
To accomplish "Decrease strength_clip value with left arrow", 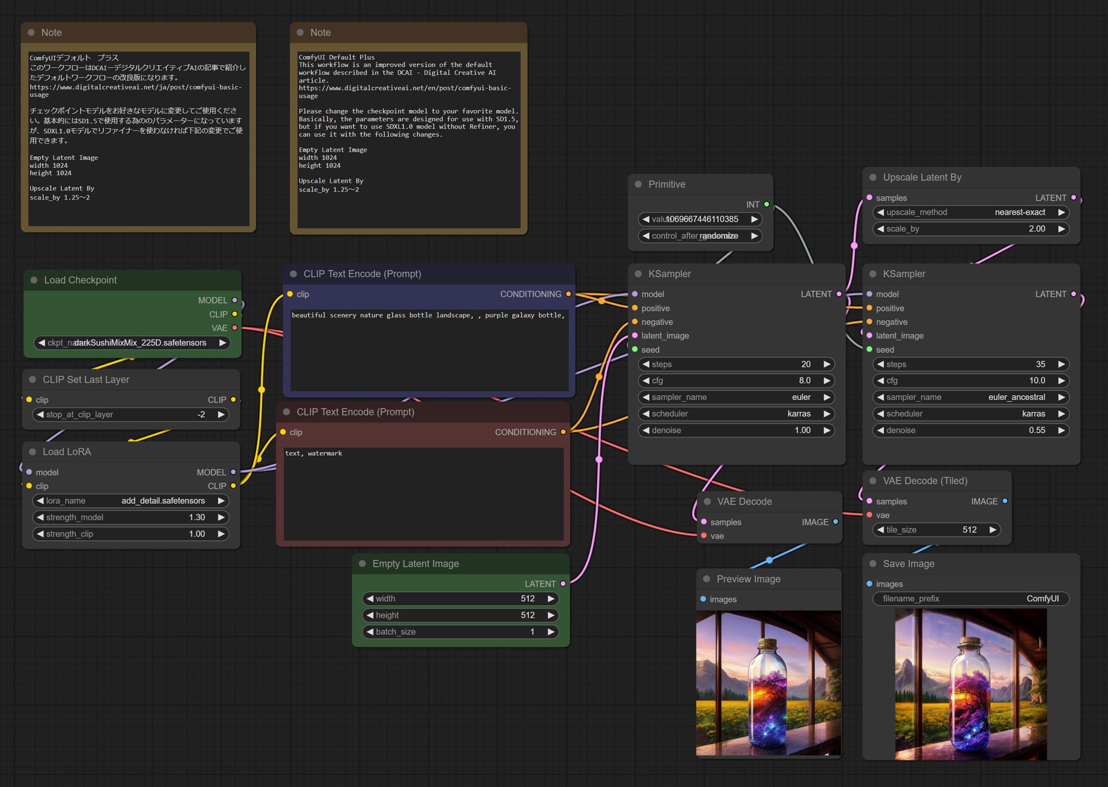I will [40, 534].
